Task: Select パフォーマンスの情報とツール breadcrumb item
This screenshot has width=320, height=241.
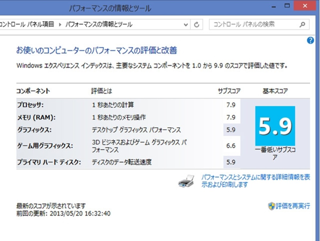Action: [99, 25]
